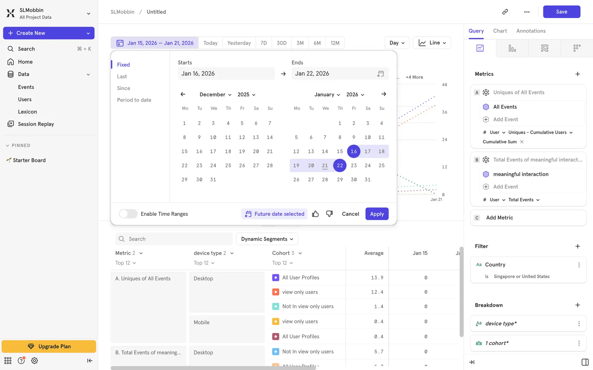Select the Flows report type icon
Viewport: 593px width, 370px height.
point(545,48)
